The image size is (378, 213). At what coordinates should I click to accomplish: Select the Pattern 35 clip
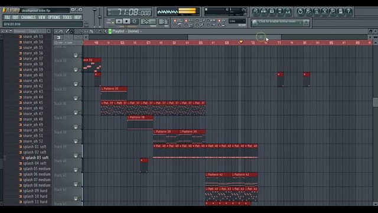[114, 93]
